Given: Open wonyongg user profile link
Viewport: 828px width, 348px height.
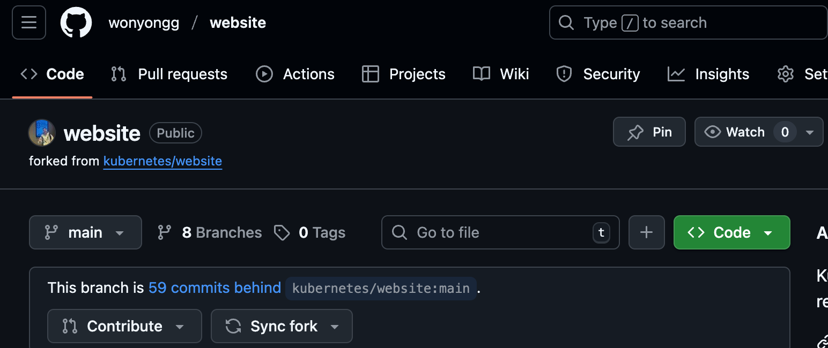Looking at the screenshot, I should click(x=144, y=23).
